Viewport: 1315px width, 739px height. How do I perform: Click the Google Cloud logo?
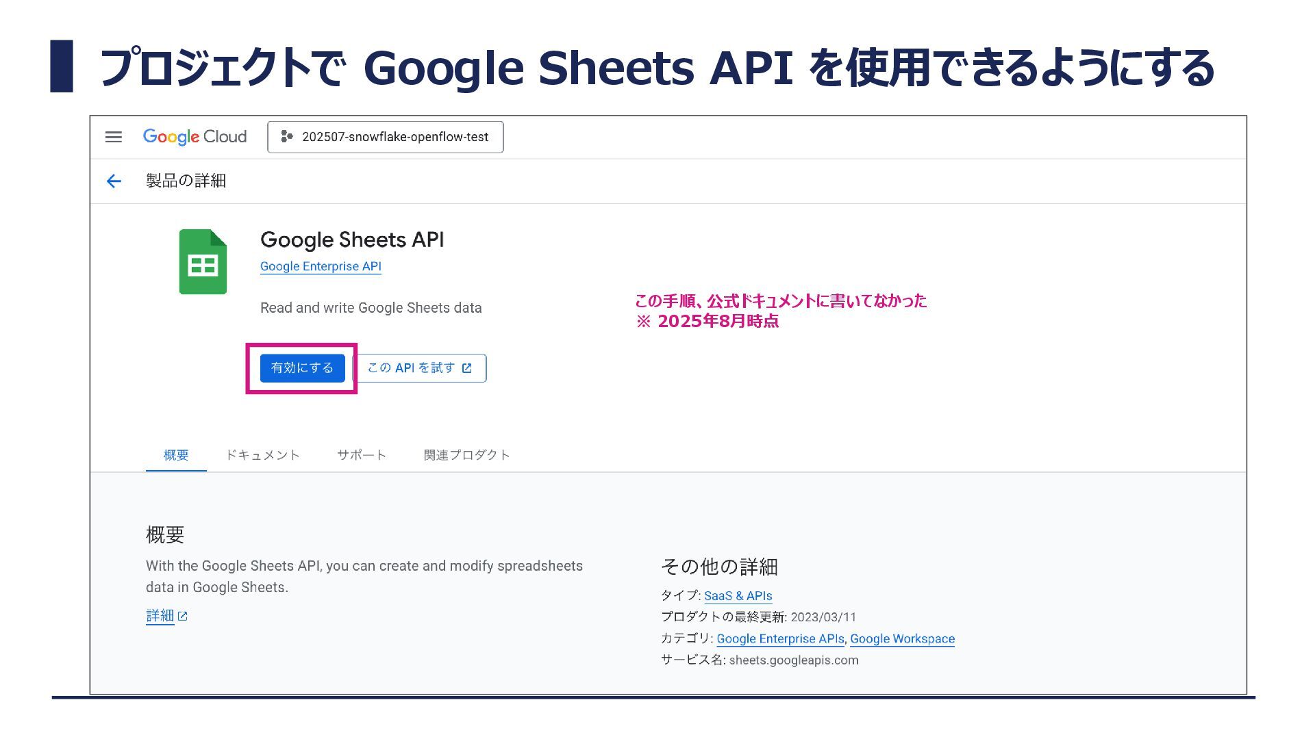coord(195,137)
